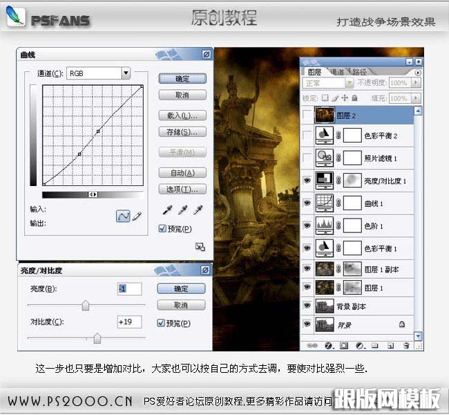449x415 pixels.
Task: Open the RGB channel dropdown
Action: [x=126, y=73]
